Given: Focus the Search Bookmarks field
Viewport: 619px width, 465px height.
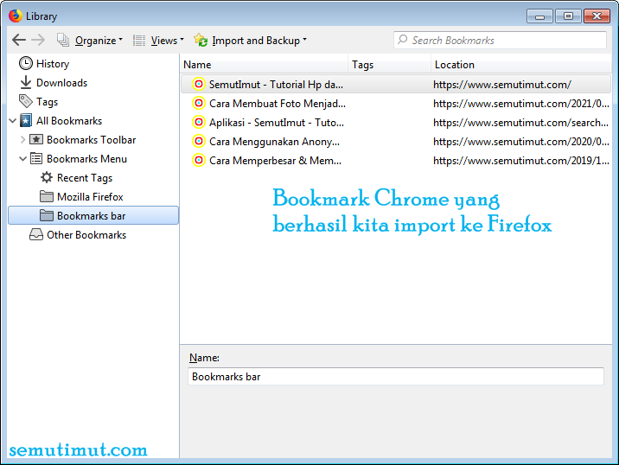Looking at the screenshot, I should 500,41.
